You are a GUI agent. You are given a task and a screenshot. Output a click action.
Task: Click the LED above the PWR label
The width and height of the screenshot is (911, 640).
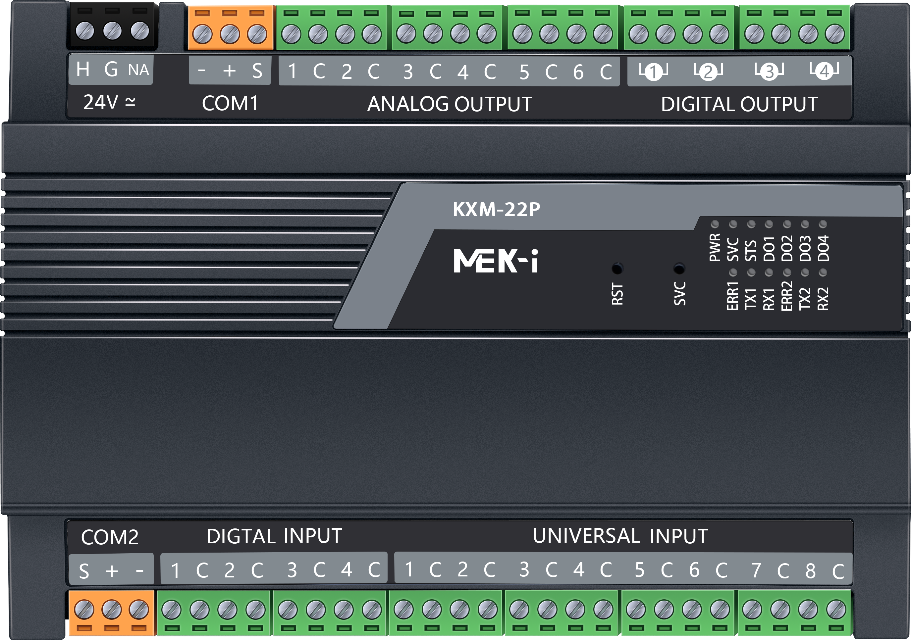pyautogui.click(x=715, y=224)
